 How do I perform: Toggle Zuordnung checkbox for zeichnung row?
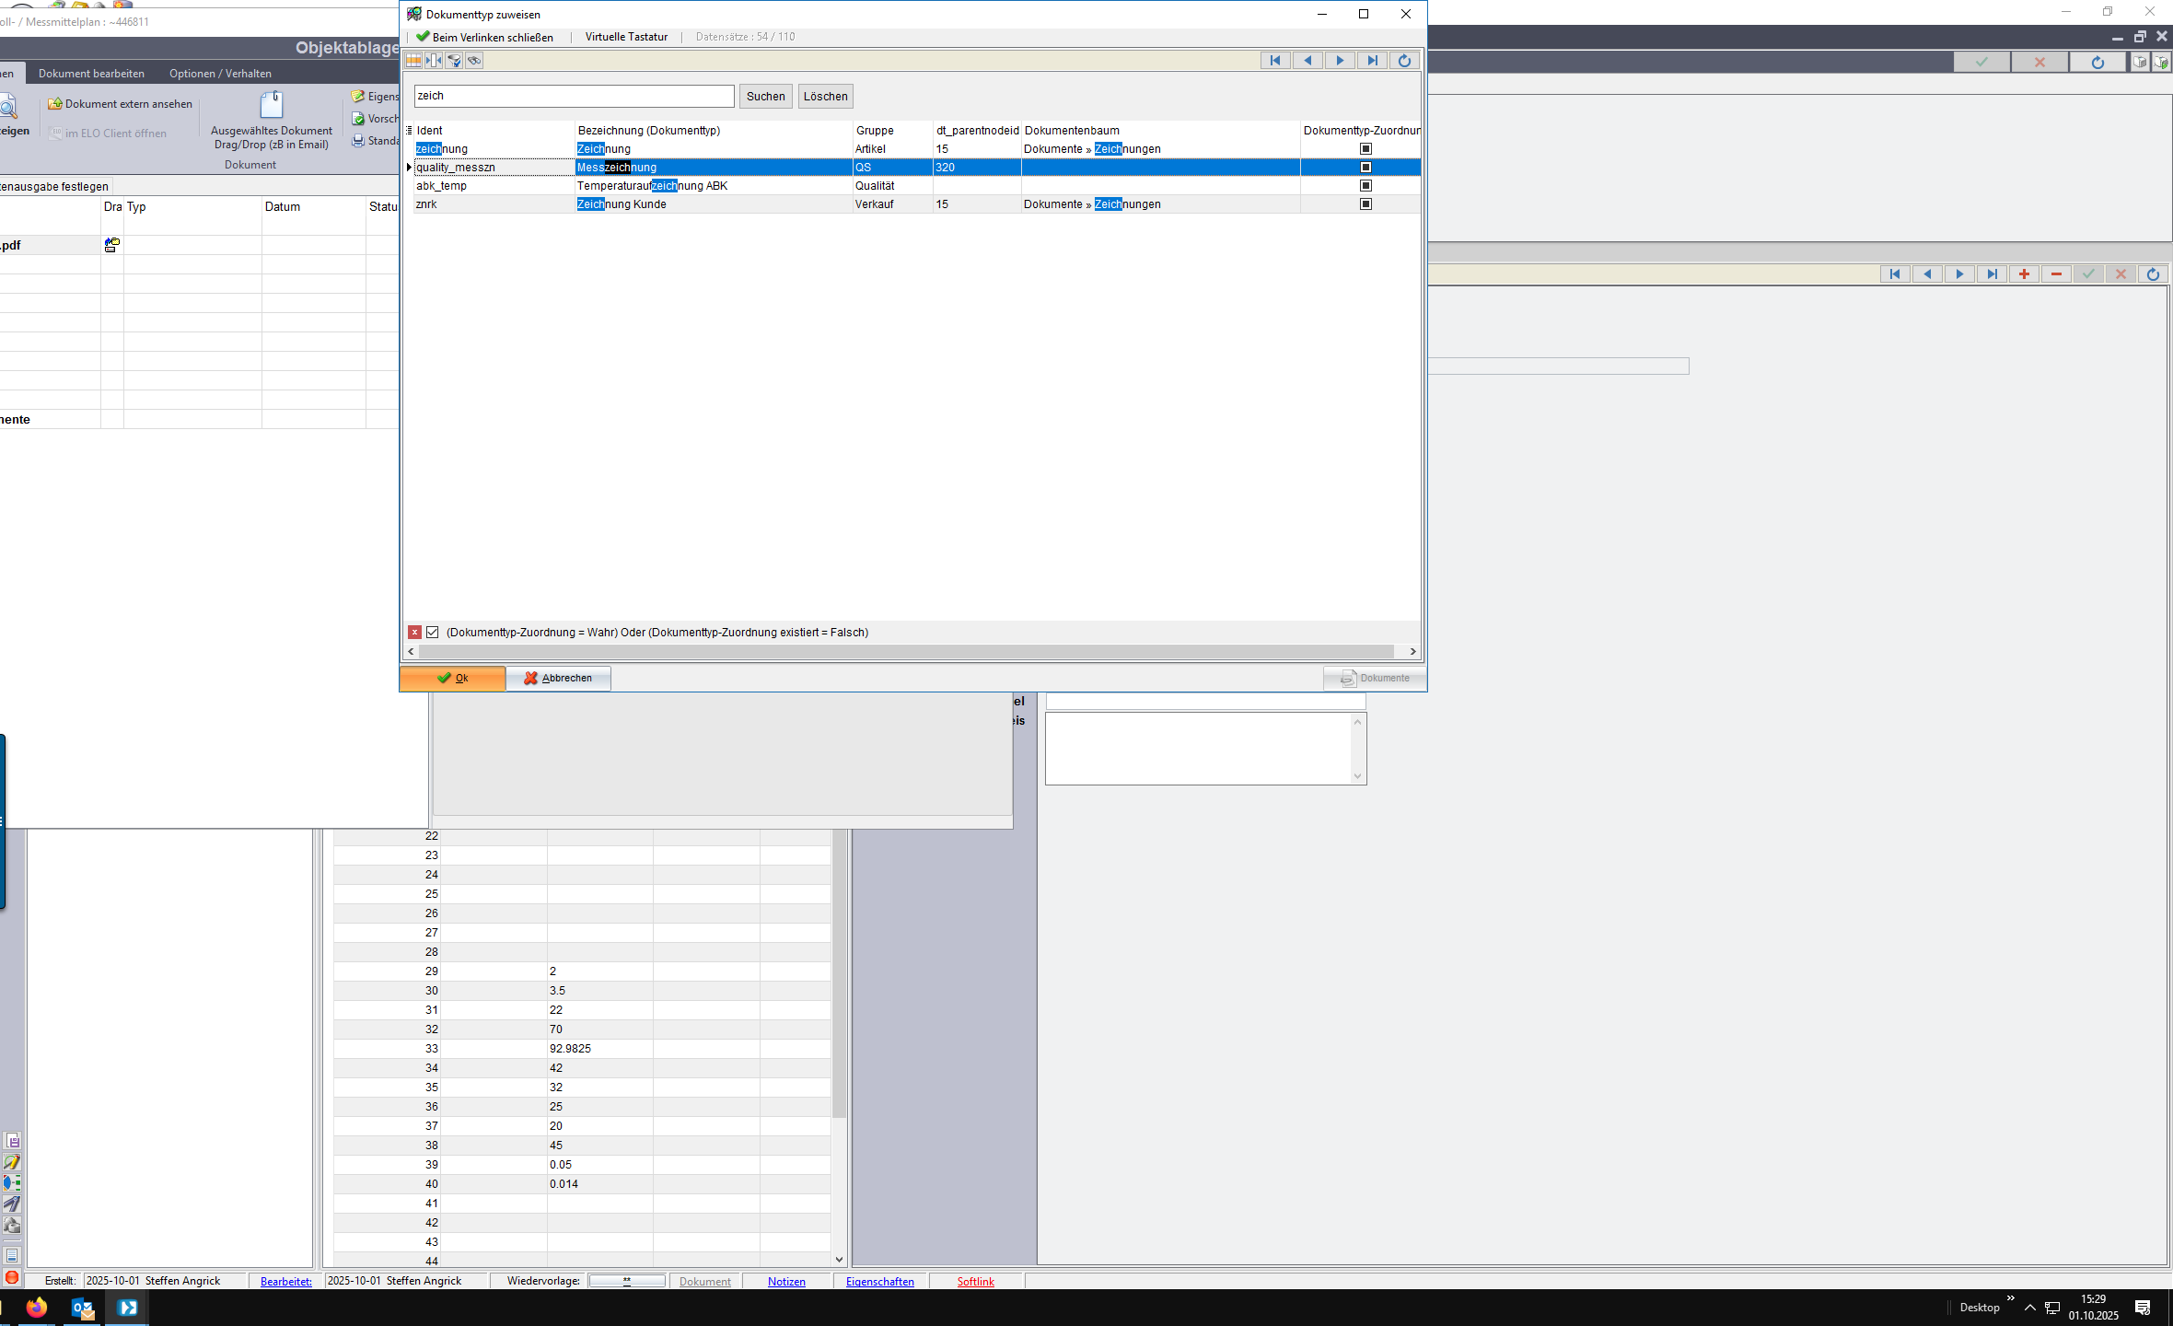pyautogui.click(x=1365, y=149)
